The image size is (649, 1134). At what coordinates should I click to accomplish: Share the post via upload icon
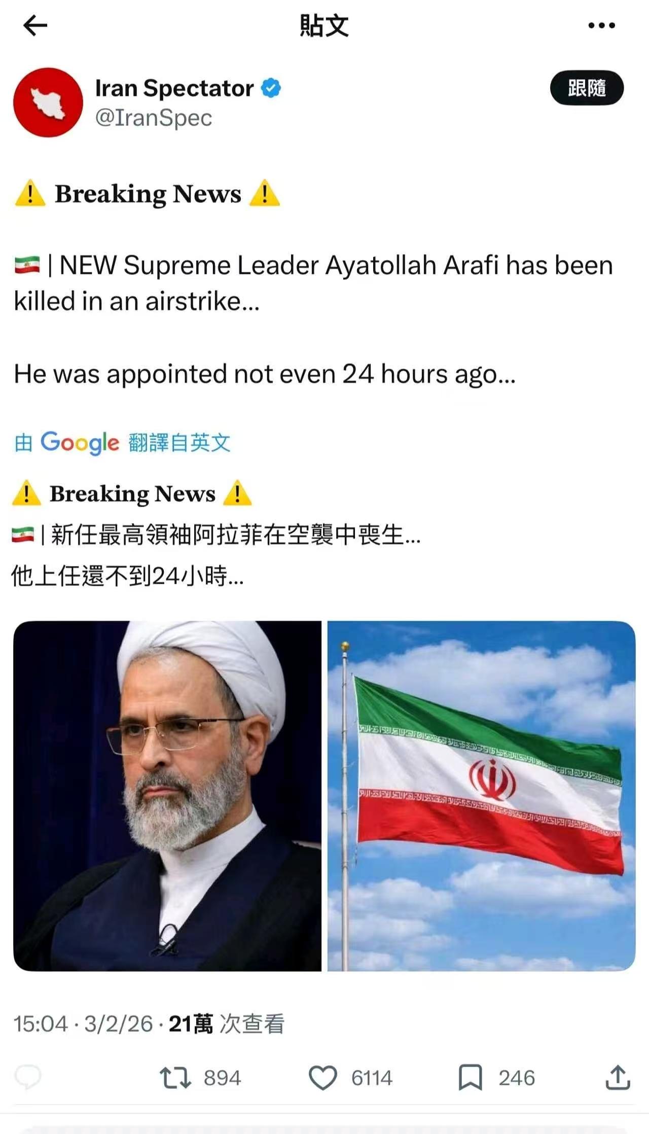[618, 1078]
